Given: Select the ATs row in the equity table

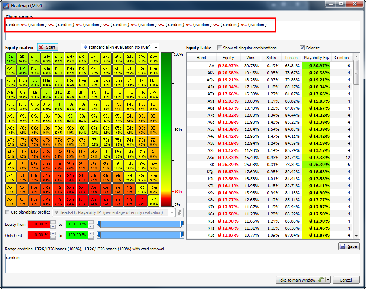Looking at the screenshot, I should pyautogui.click(x=270, y=94).
